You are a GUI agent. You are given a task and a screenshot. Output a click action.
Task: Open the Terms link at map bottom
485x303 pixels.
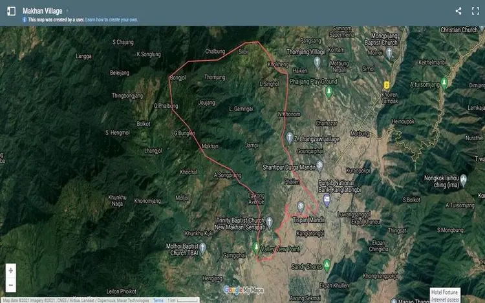(x=158, y=300)
